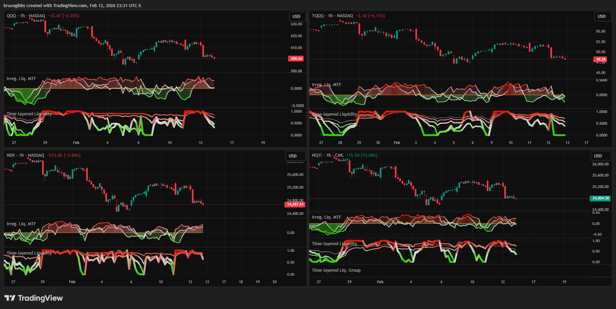Select Irreg. Liq. MTF indicator label on QQQ chart
Screen dimensions: 616x309
21,79
